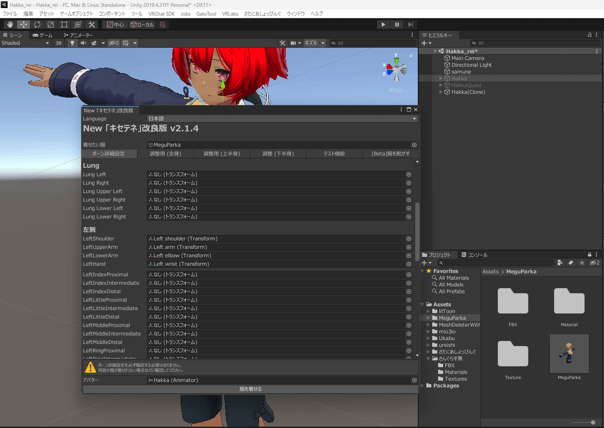
Task: Open VRChat SDK menu
Action: click(162, 14)
